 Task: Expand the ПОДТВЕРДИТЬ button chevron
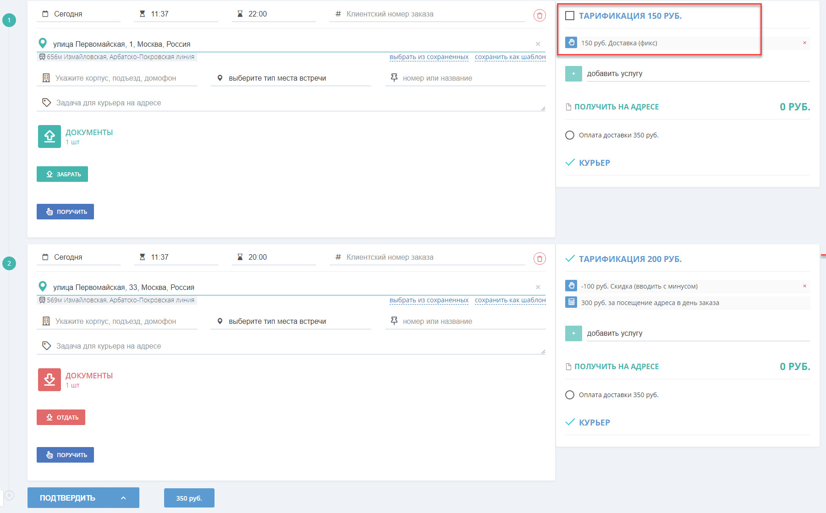123,498
